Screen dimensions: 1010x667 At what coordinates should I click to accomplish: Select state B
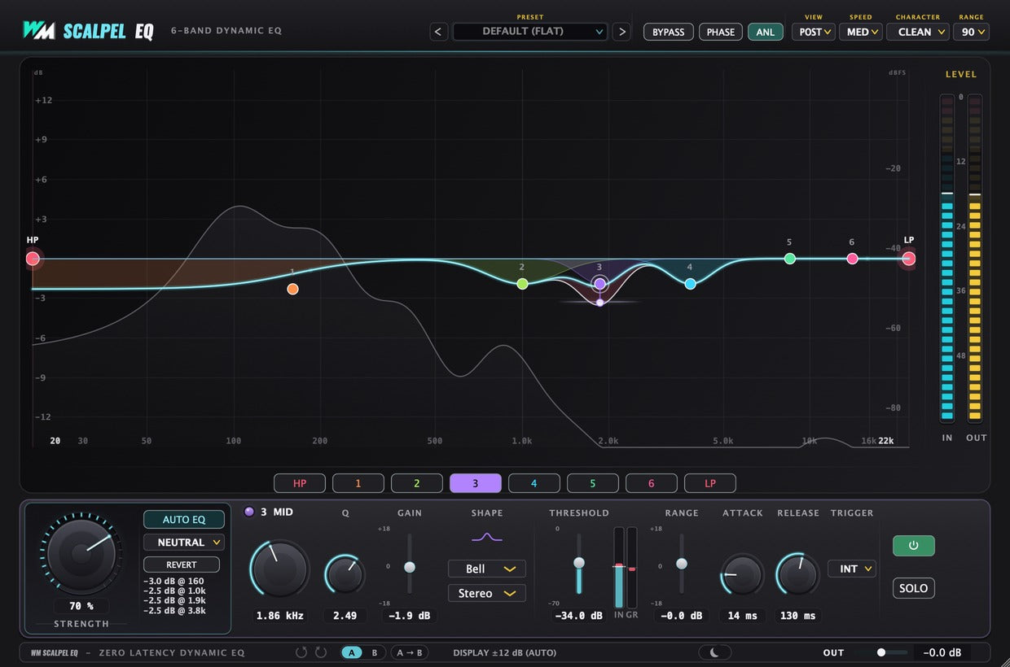(x=375, y=652)
